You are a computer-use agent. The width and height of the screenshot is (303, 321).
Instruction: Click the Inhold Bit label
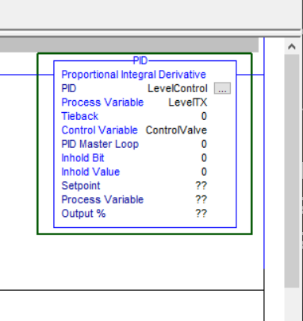coord(82,158)
